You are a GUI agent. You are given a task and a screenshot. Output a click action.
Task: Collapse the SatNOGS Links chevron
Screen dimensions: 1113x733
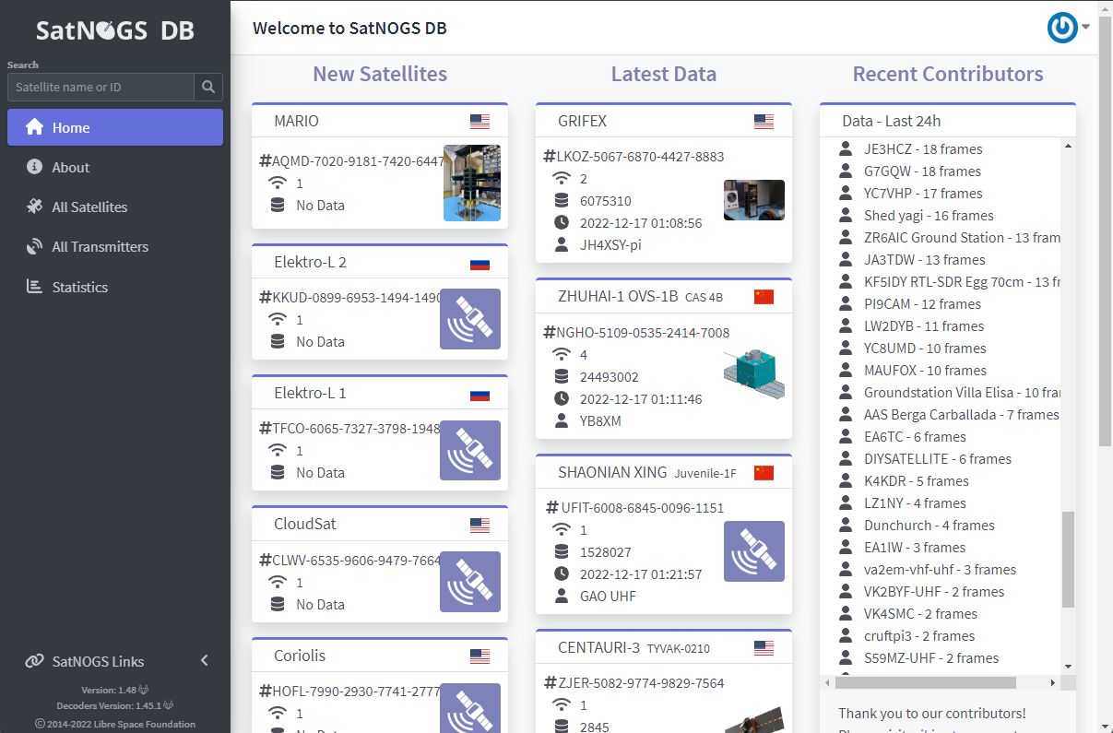click(205, 660)
